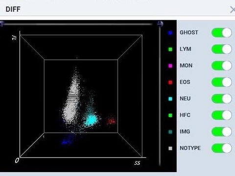Click the blue GHOST cell cluster
Screen dimensions: 235x176
(x=67, y=141)
